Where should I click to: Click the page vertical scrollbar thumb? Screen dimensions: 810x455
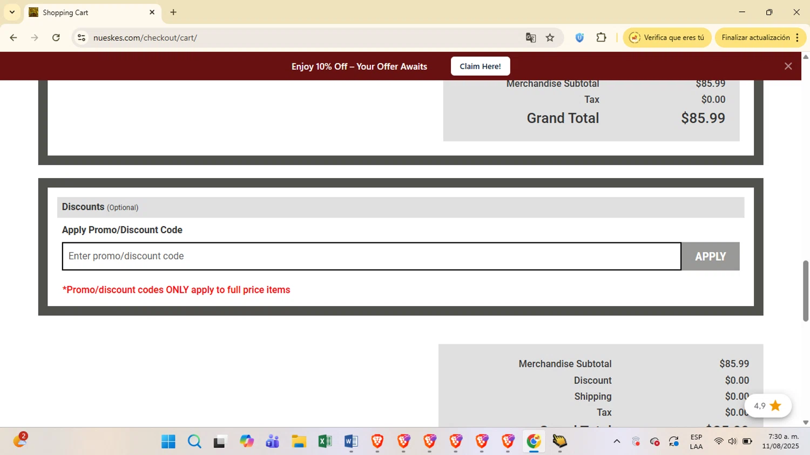(806, 291)
